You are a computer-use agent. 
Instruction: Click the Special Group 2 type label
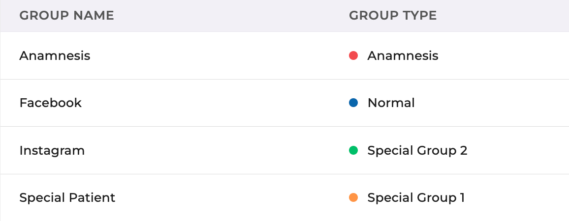pyautogui.click(x=417, y=150)
